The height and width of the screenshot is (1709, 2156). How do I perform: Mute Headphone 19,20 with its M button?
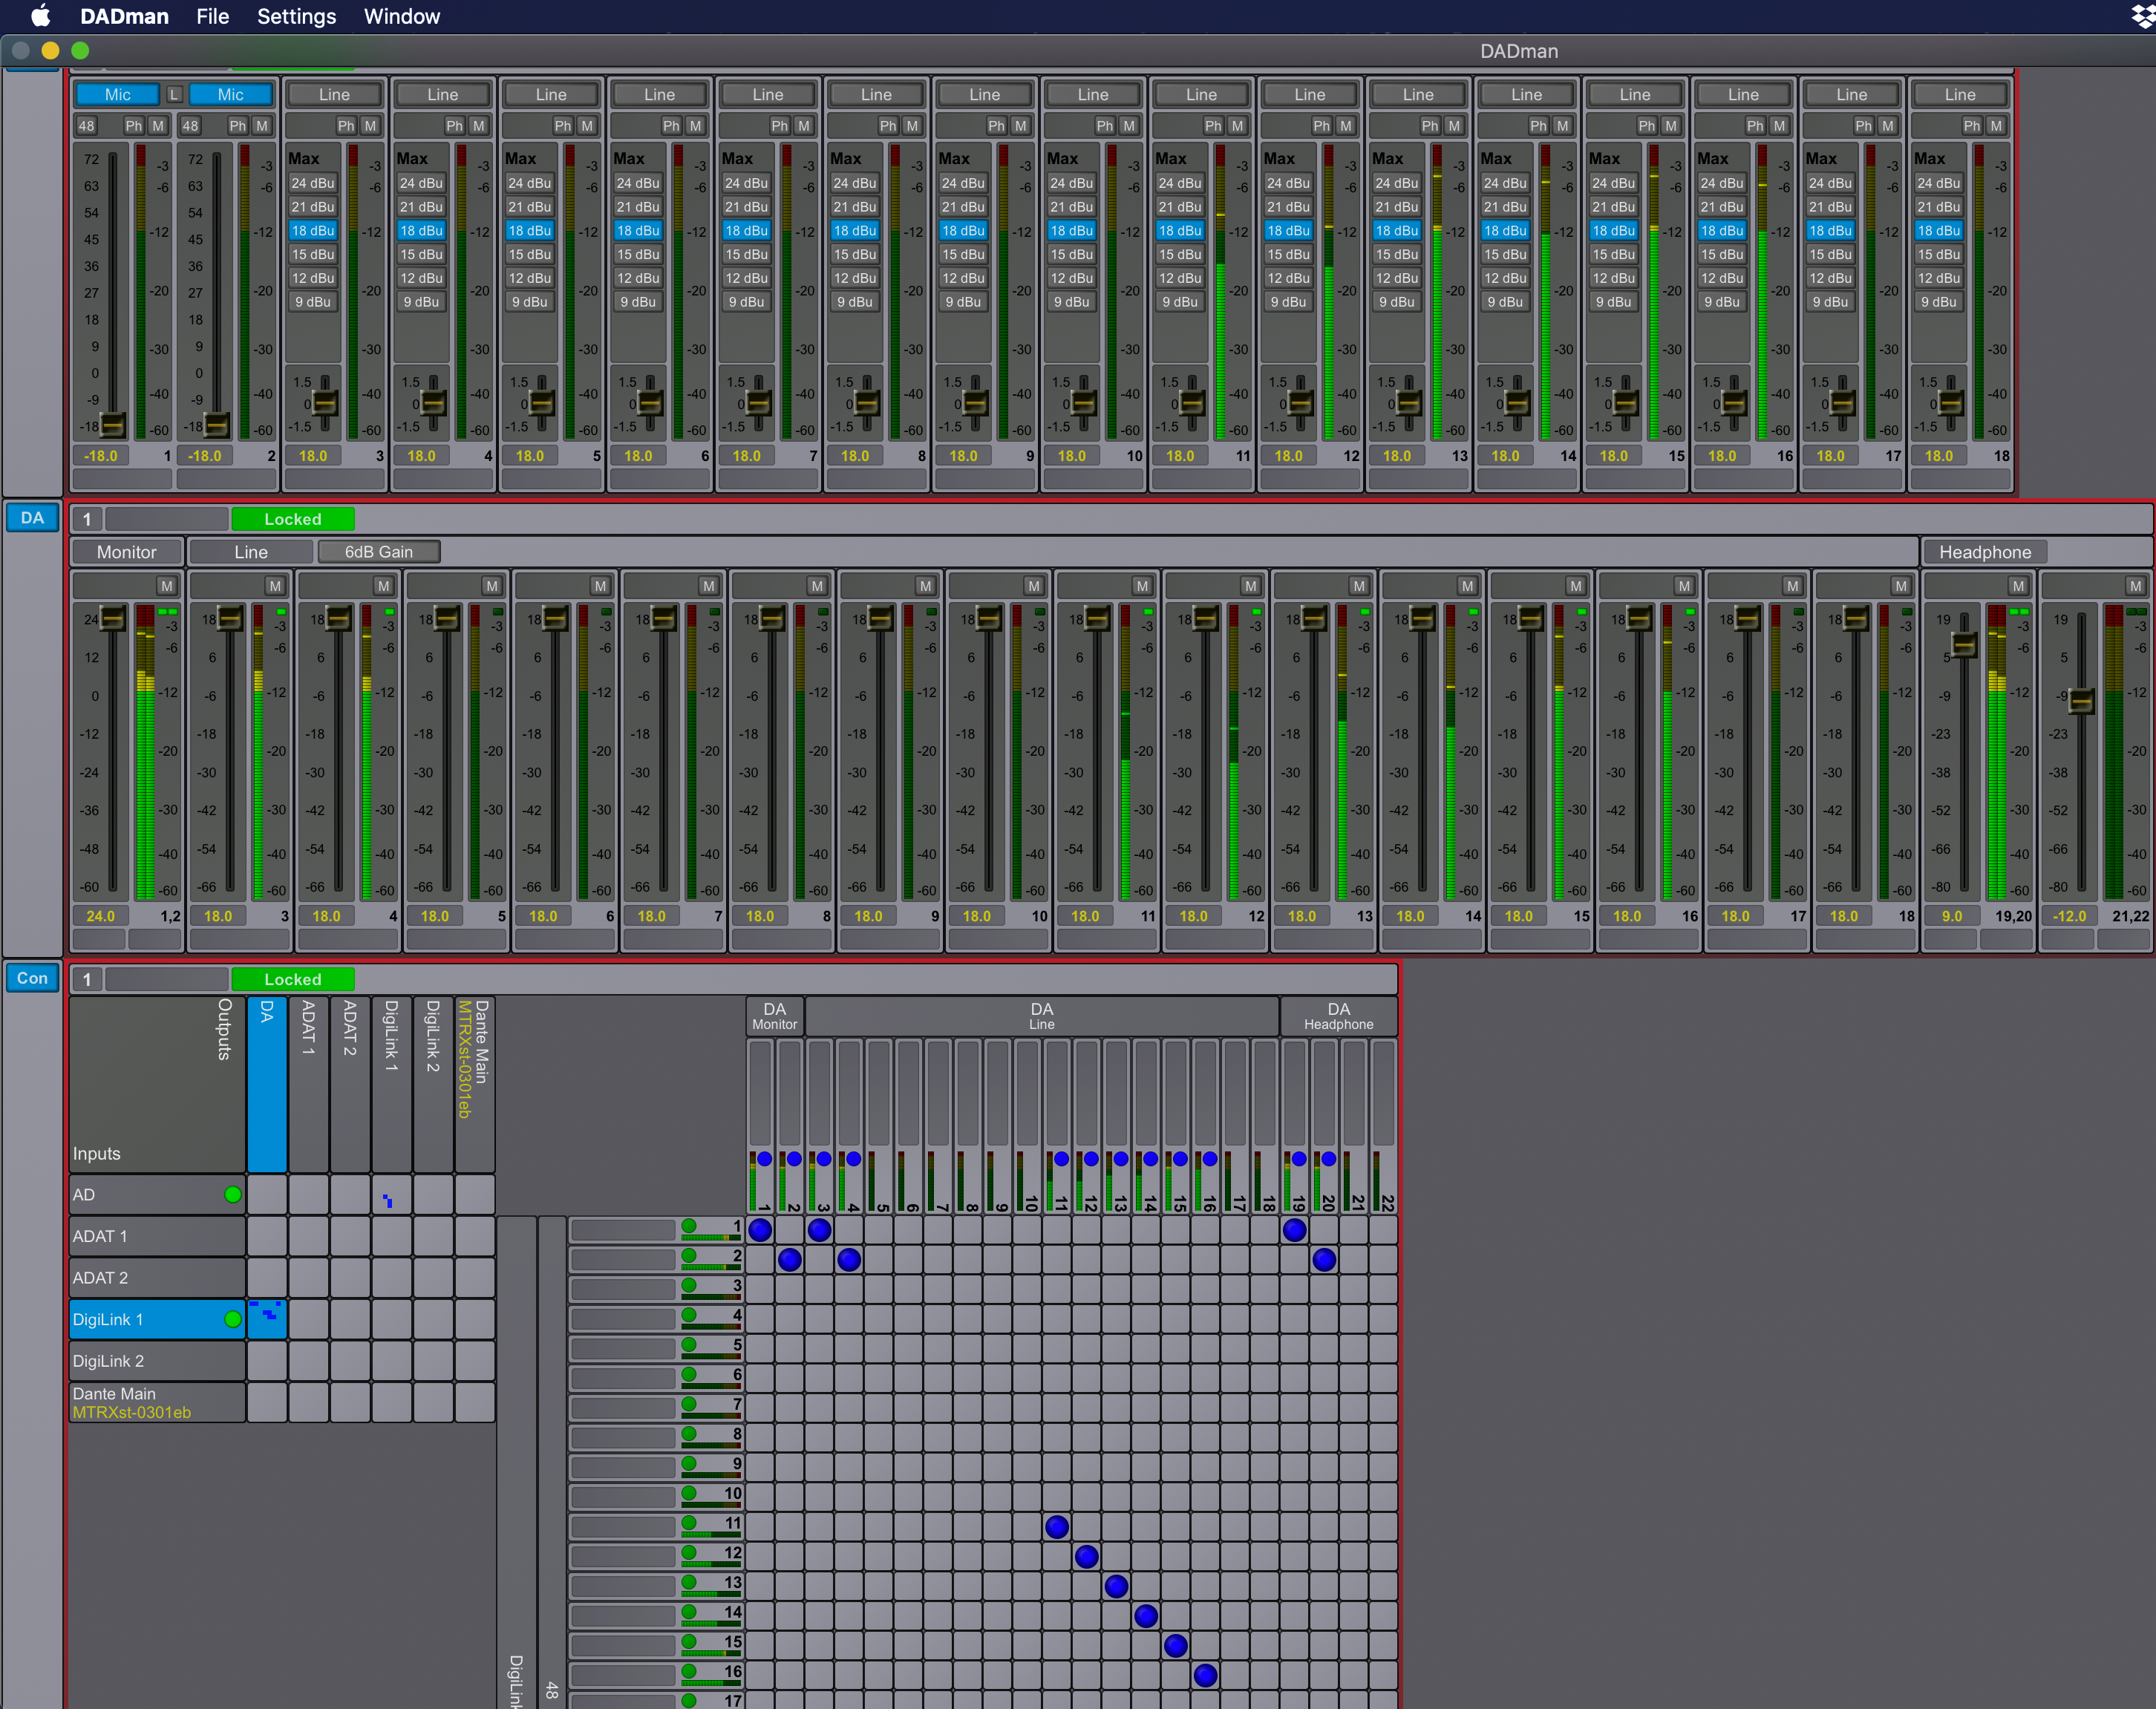click(x=2018, y=586)
